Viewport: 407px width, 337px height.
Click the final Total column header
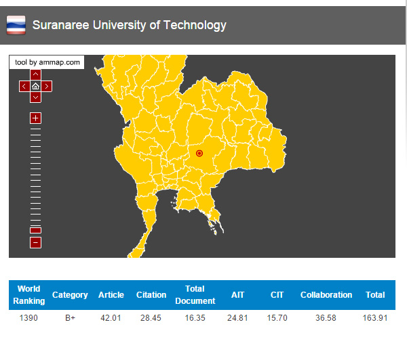click(375, 295)
